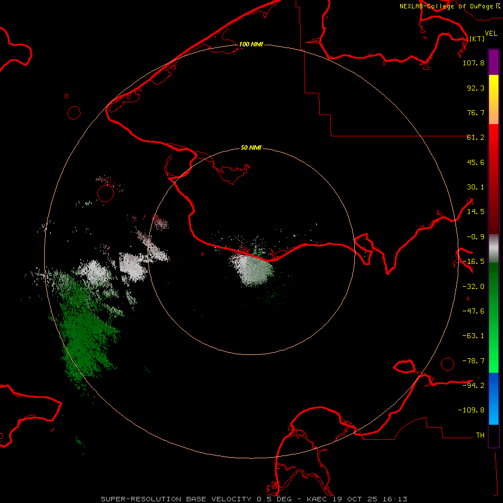Click the -109.8 legend value
Image resolution: width=503 pixels, height=503 pixels.
tap(471, 410)
